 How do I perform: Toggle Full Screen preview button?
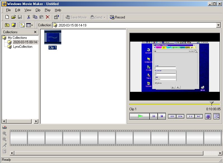[x=208, y=116]
